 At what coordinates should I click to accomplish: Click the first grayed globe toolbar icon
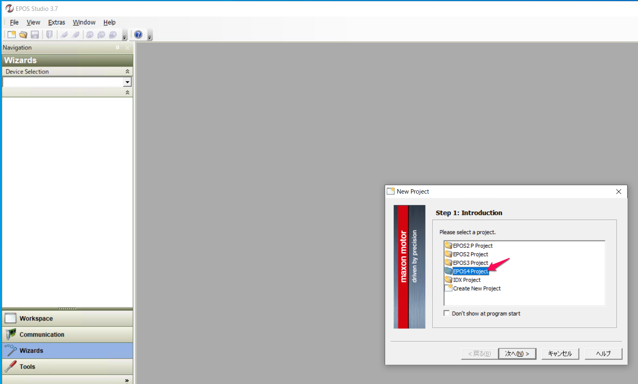tap(90, 35)
